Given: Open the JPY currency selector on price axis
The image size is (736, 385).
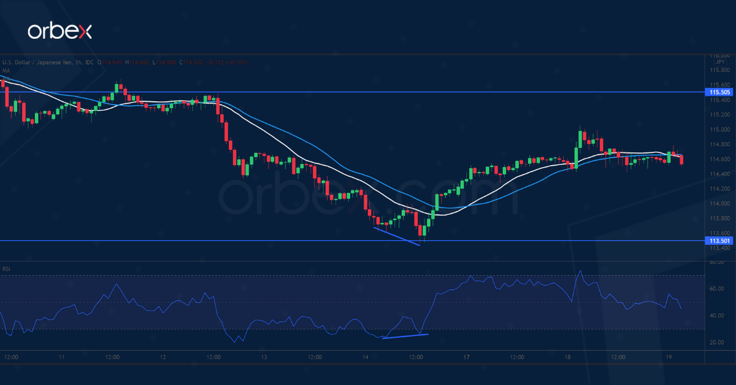Looking at the screenshot, I should [x=719, y=62].
